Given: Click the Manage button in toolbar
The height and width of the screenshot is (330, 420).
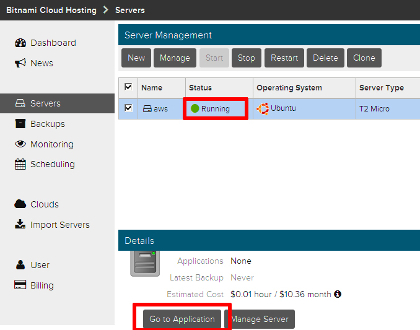Looking at the screenshot, I should click(175, 58).
